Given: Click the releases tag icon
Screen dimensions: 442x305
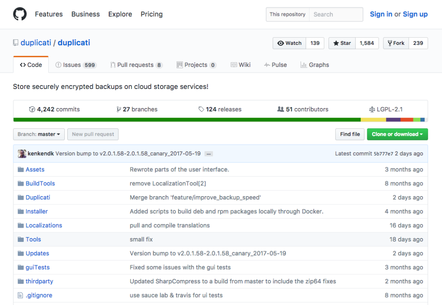Looking at the screenshot, I should [x=201, y=109].
